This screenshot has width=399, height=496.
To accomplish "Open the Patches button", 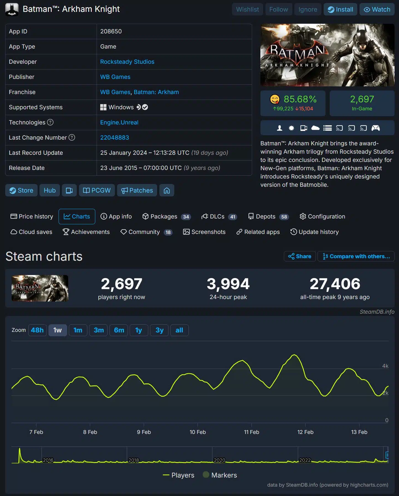I will pyautogui.click(x=137, y=190).
